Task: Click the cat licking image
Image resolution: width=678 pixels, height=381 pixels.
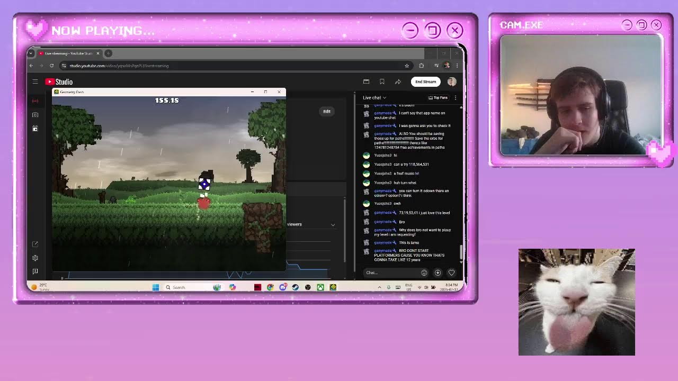Action: (577, 302)
